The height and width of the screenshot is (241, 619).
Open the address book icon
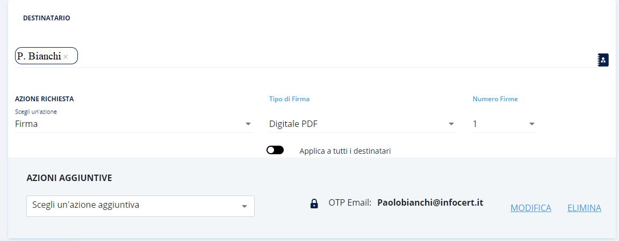[603, 60]
